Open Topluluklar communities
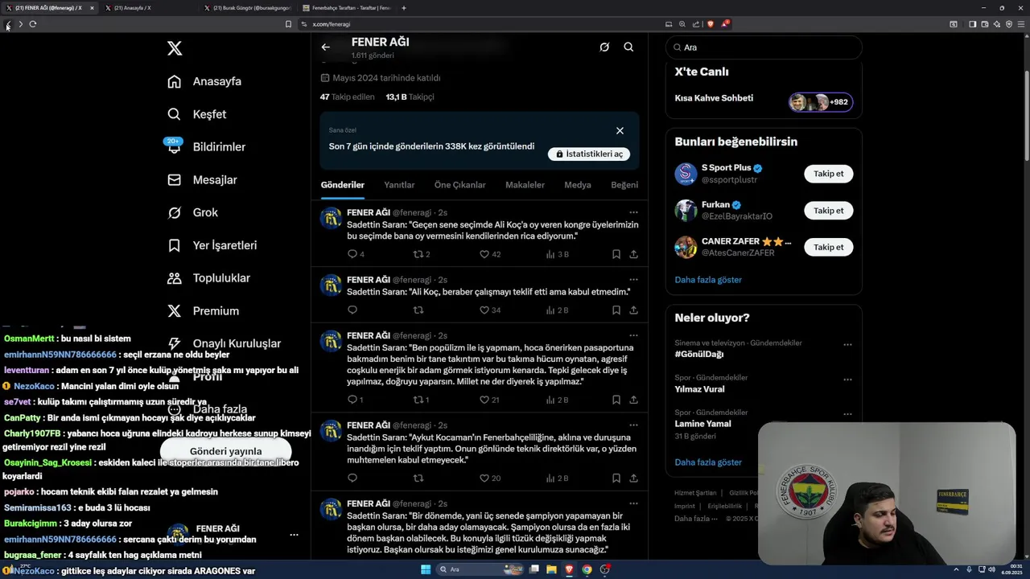This screenshot has height=579, width=1030. [x=209, y=278]
